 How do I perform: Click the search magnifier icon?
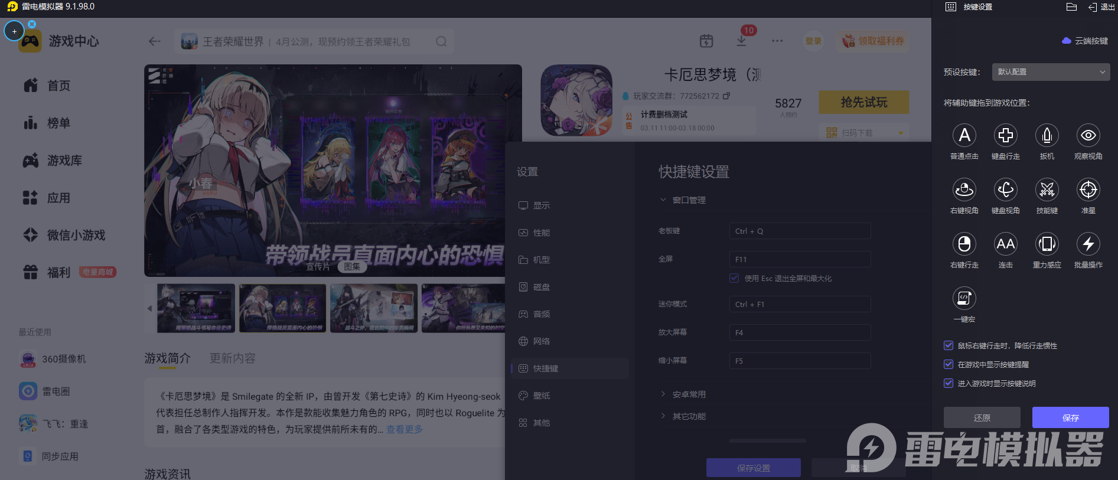point(441,41)
